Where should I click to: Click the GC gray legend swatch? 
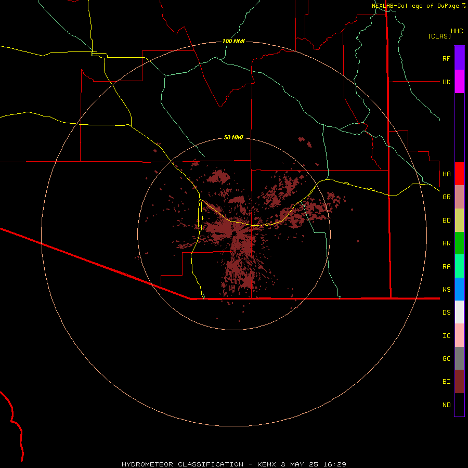click(459, 358)
